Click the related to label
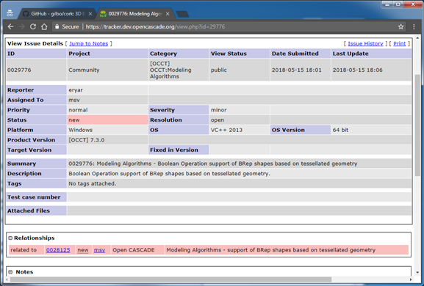The width and height of the screenshot is (424, 286). click(24, 250)
